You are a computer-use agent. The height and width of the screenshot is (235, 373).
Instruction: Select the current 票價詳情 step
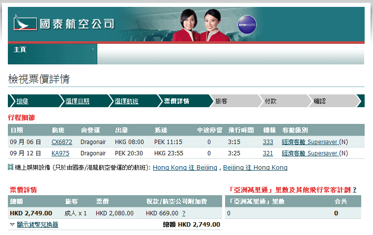coord(176,101)
